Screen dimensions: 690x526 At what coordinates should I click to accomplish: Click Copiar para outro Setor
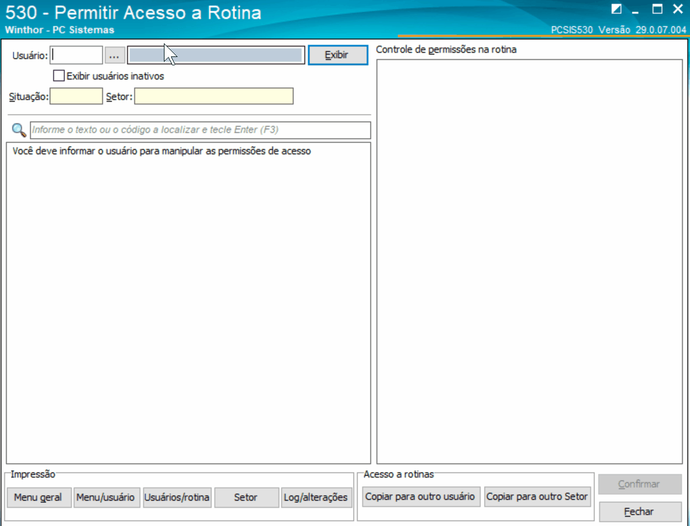pyautogui.click(x=537, y=496)
